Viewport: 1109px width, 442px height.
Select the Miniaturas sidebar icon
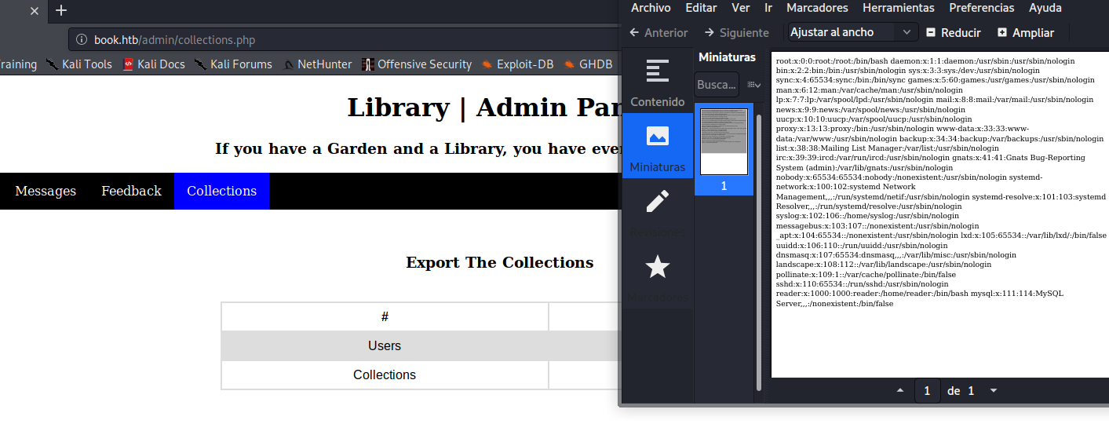pos(657,146)
